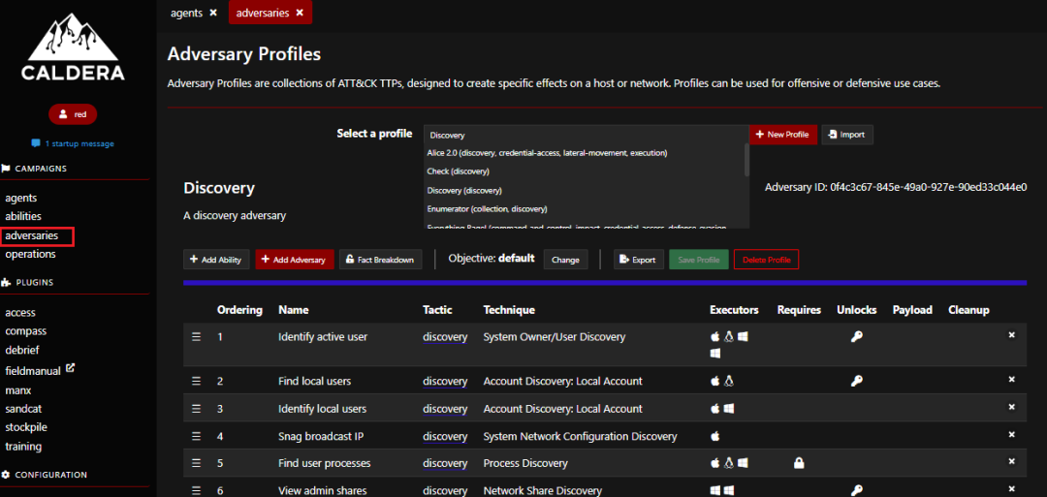Click discovery tactic for Snag broadcast IP
Screen dimensions: 1047x497
(445, 436)
